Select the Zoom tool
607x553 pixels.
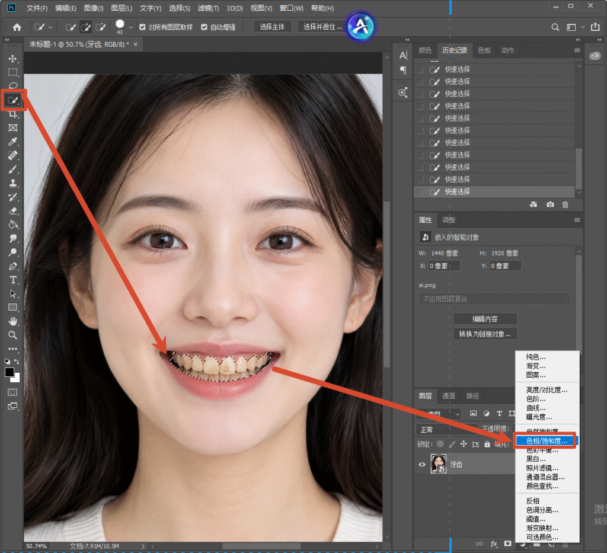[x=13, y=335]
